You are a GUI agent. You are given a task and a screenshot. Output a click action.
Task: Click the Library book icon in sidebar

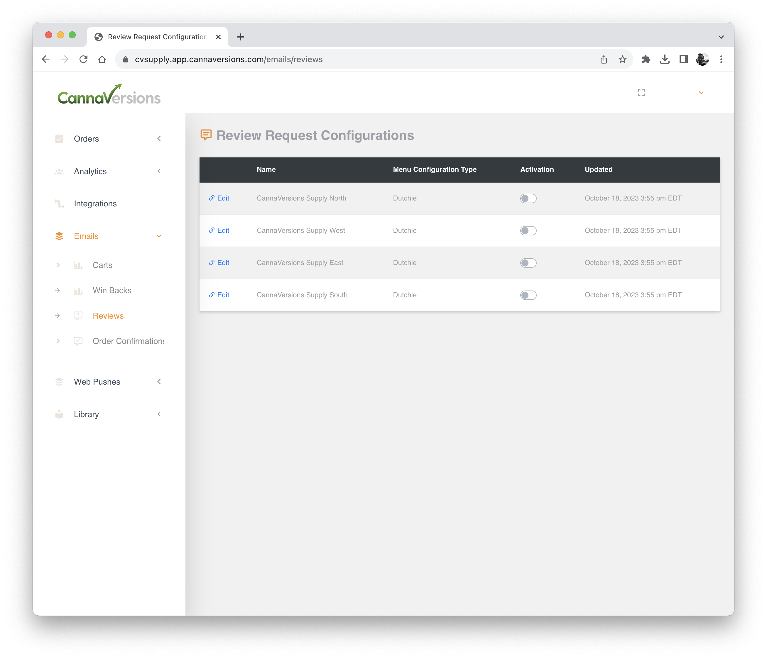59,414
